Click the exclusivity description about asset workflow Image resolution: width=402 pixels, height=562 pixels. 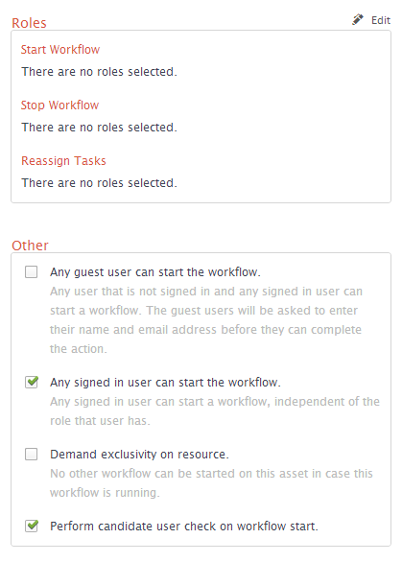211,483
